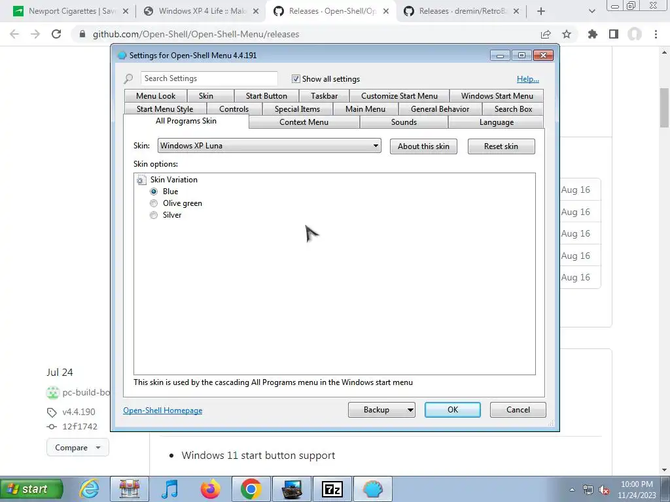
Task: Open 7-Zip from the taskbar
Action: [332, 489]
